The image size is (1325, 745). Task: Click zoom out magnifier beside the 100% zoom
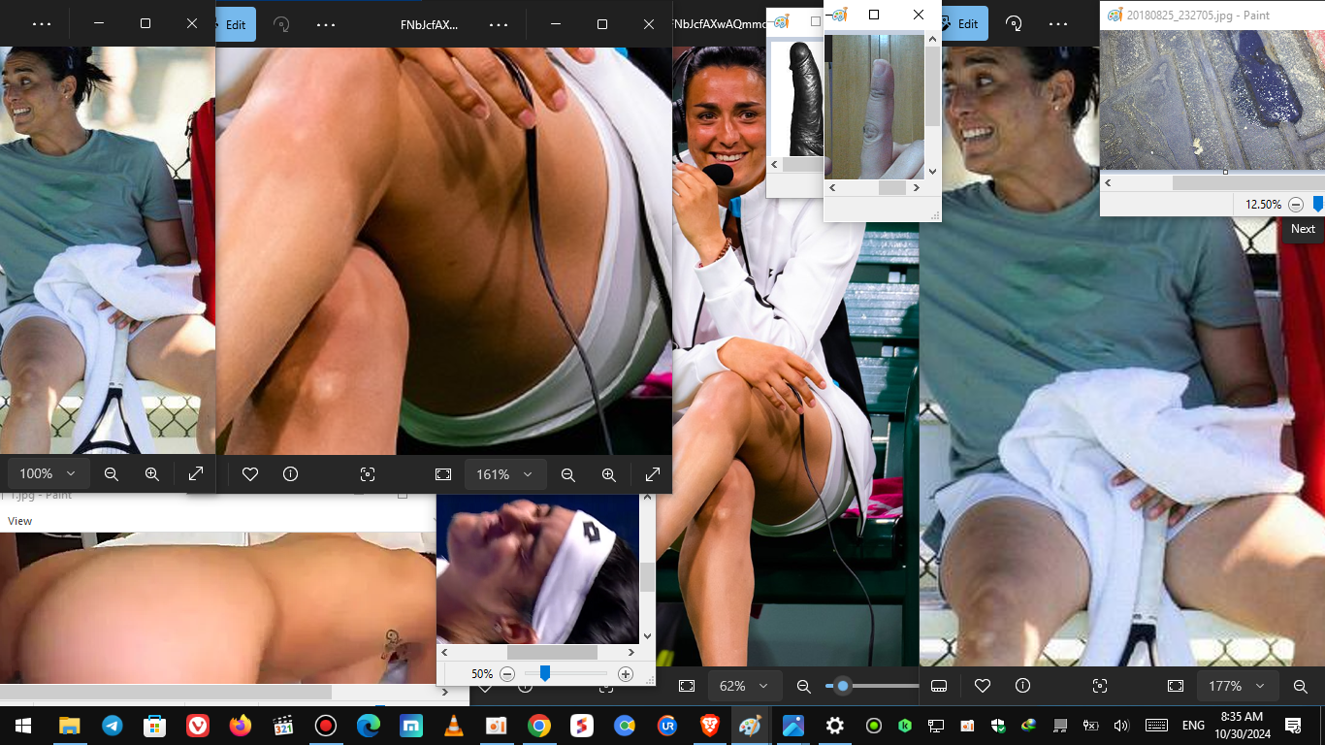point(112,474)
